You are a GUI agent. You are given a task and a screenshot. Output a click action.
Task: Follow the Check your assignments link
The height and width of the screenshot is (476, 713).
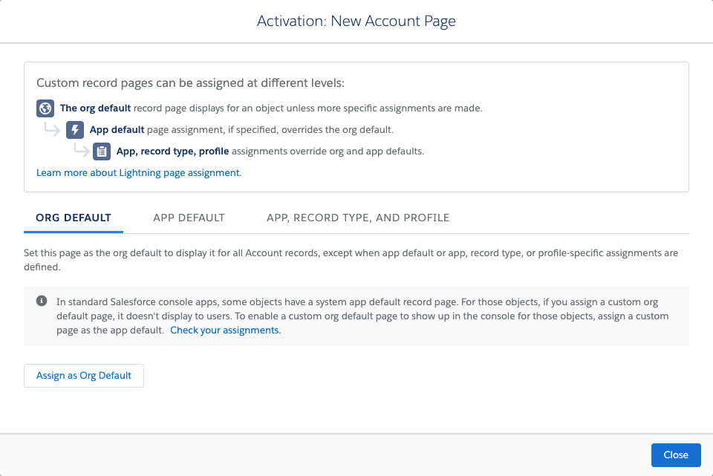(224, 330)
